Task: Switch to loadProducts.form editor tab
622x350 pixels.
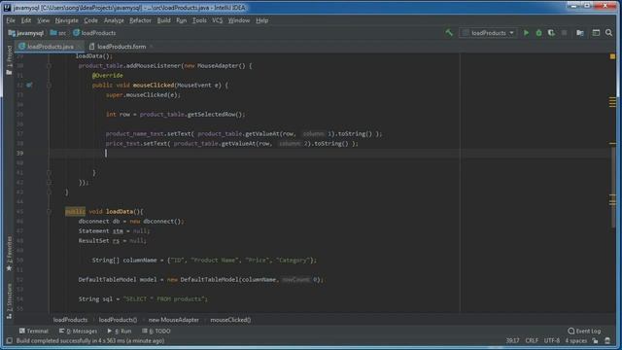Action: point(121,47)
